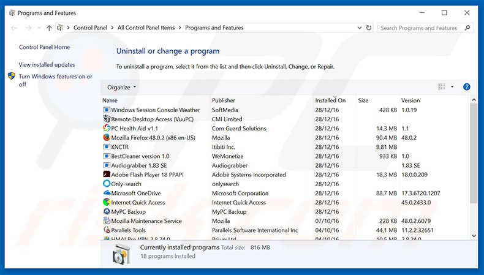Image resolution: width=484 pixels, height=275 pixels.
Task: Select the SoftMedia publisher cell
Action: click(x=225, y=110)
